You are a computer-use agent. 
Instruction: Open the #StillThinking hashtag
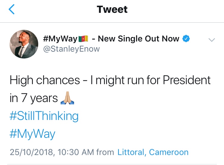(44, 116)
